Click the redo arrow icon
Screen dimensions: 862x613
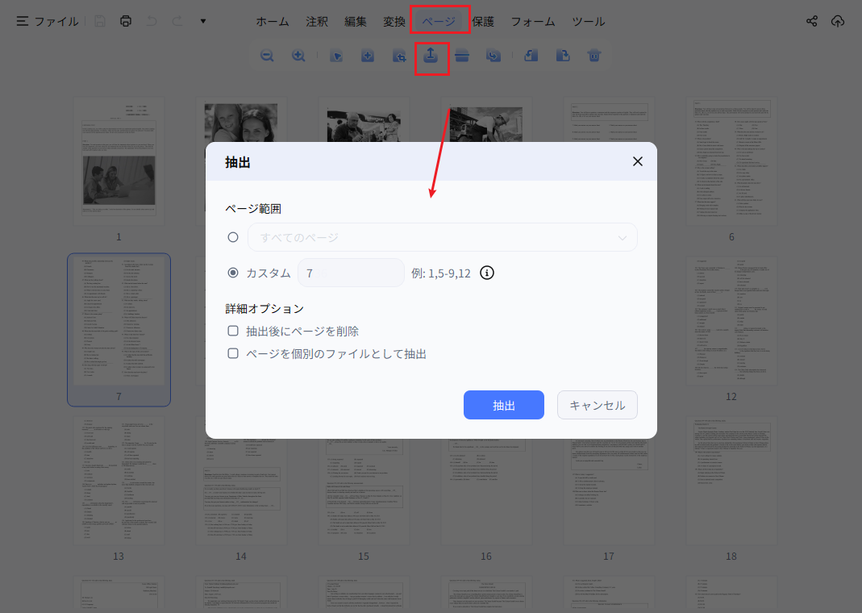(177, 22)
